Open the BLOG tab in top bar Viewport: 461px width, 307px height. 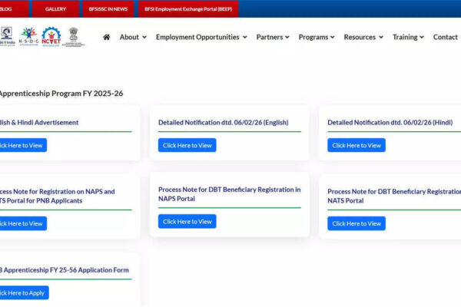tap(14, 8)
